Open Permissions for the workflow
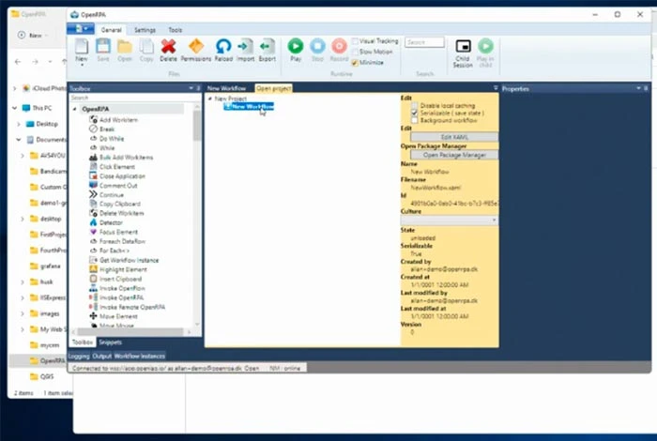The height and width of the screenshot is (441, 657). pos(195,51)
